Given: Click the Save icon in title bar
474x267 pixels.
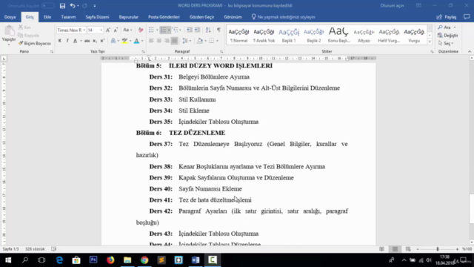Looking at the screenshot, I should click(62, 6).
